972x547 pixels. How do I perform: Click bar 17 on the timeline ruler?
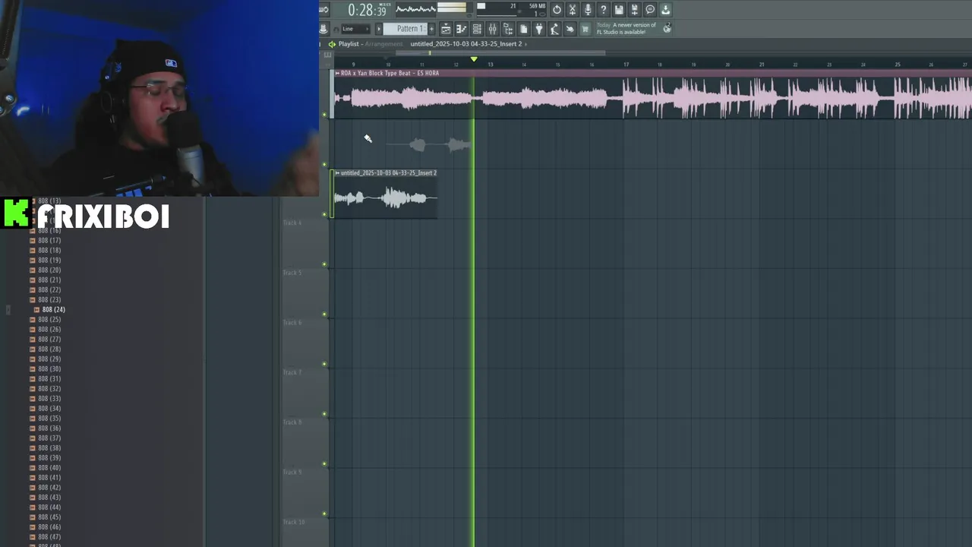(x=626, y=65)
